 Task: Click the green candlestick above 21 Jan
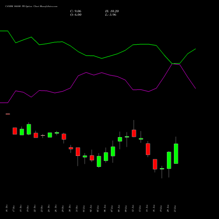click(176, 154)
